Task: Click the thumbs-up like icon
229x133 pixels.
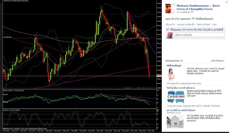Action: click(168, 29)
